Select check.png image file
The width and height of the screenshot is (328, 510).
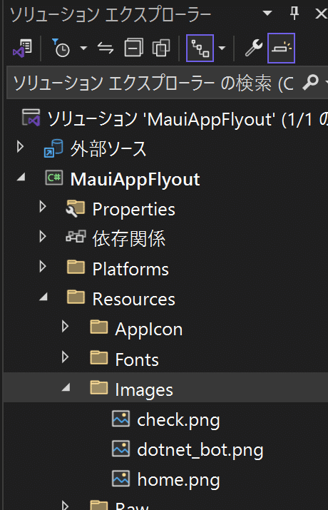[x=178, y=420]
